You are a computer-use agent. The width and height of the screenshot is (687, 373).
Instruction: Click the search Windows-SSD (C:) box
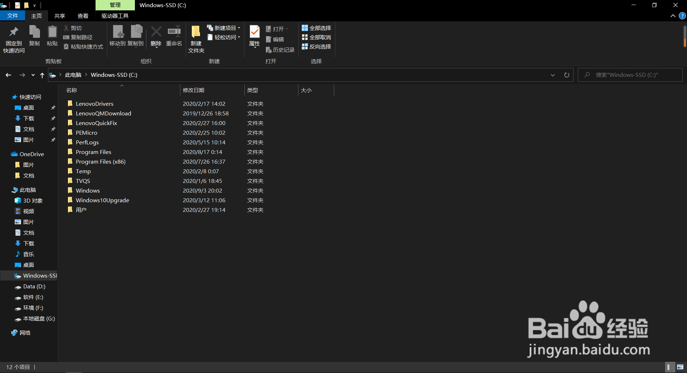point(630,75)
